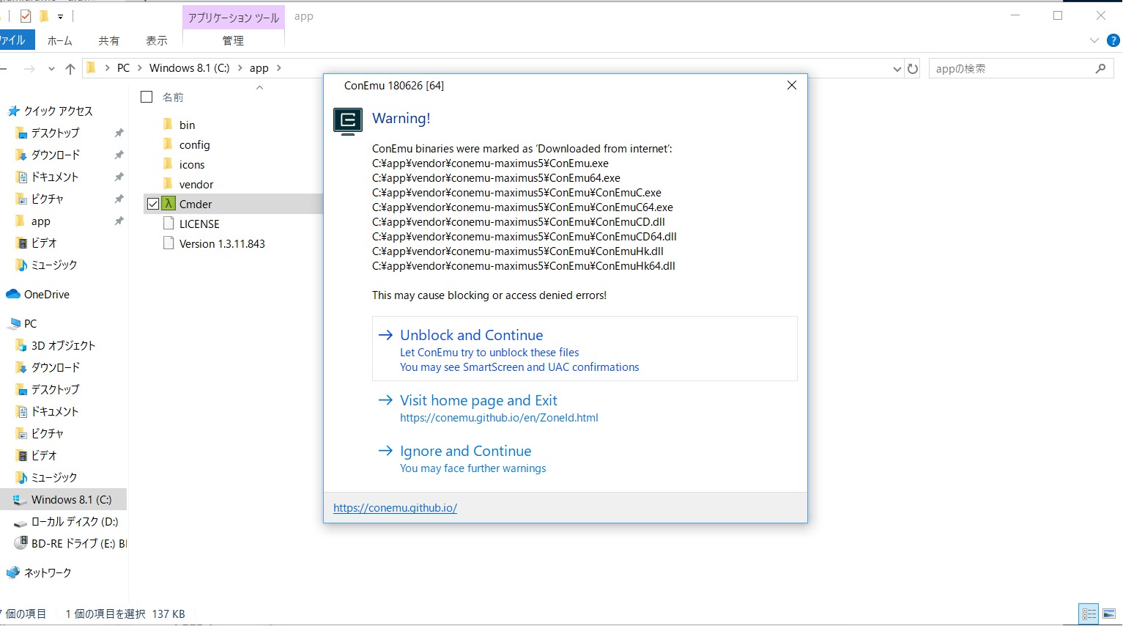Click the OneDrive cloud icon
The image size is (1123, 626).
(13, 294)
